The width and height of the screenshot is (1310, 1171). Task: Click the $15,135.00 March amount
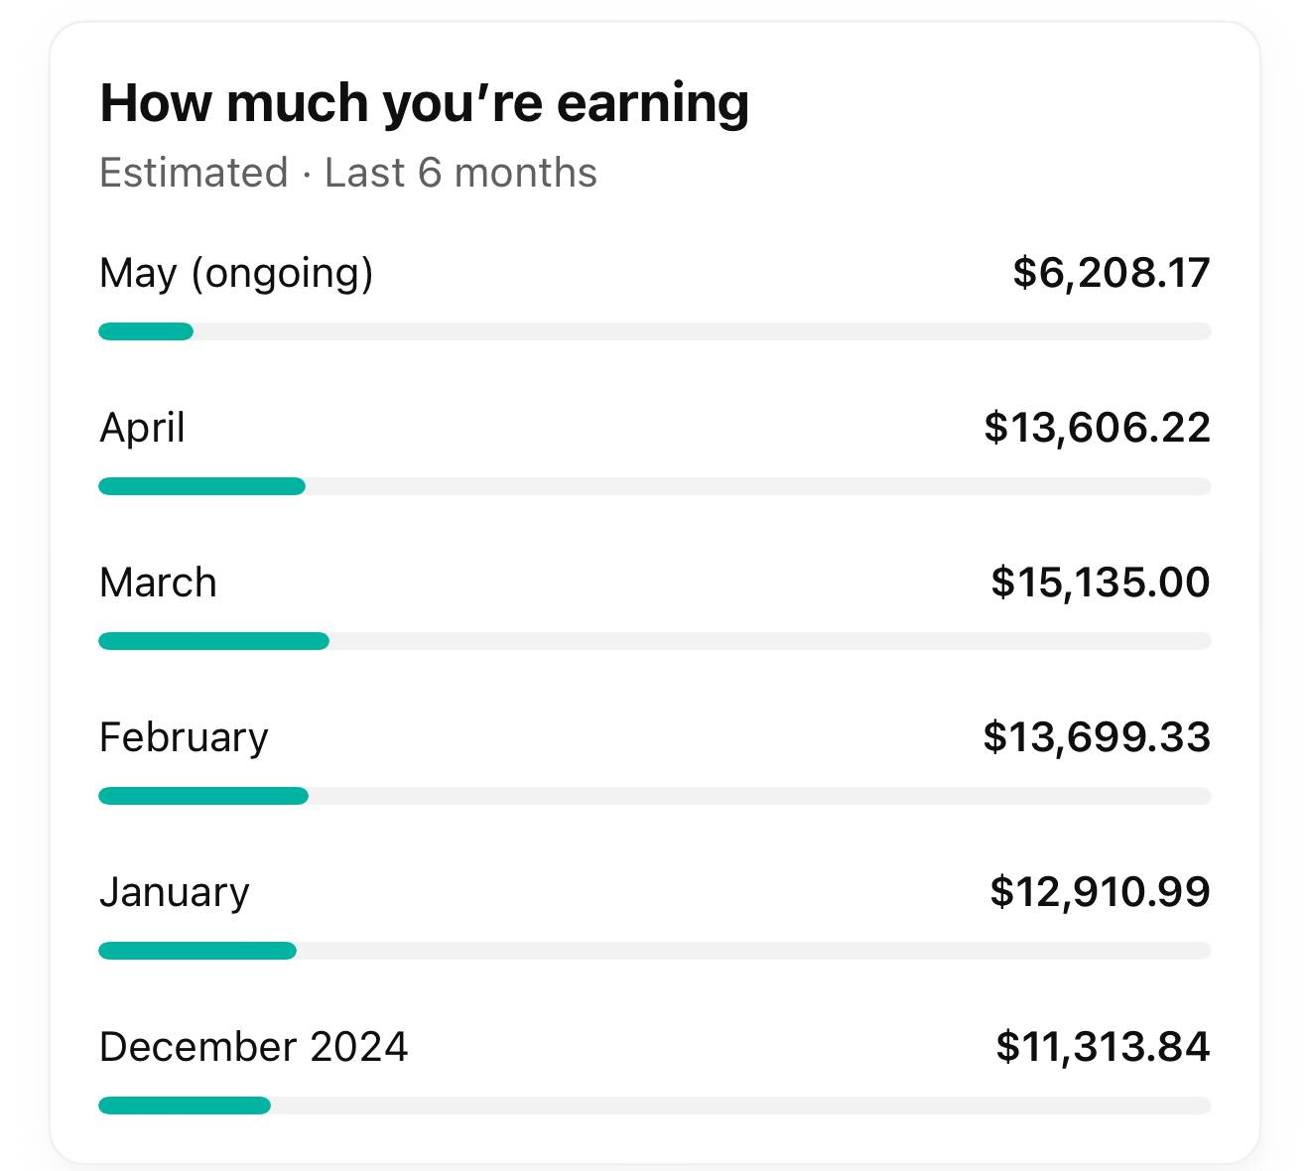coord(1100,583)
